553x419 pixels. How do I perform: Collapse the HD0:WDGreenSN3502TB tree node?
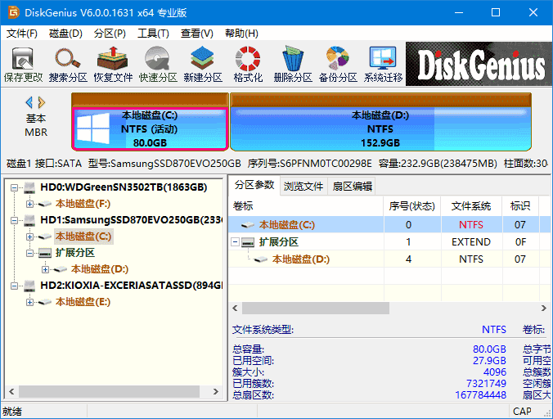(x=15, y=187)
